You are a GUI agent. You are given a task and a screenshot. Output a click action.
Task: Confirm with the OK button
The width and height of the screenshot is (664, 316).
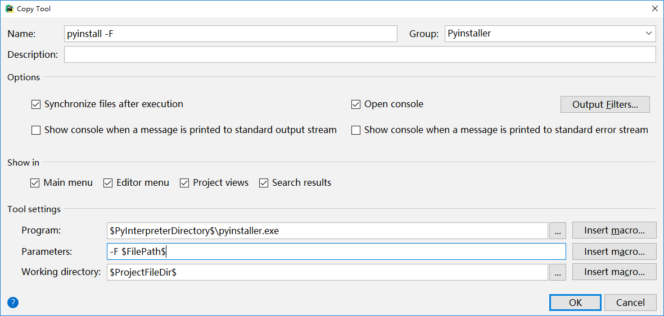576,303
